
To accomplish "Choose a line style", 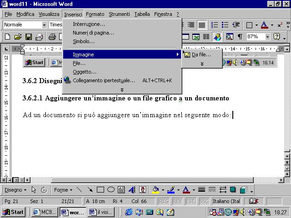I will (201, 190).
